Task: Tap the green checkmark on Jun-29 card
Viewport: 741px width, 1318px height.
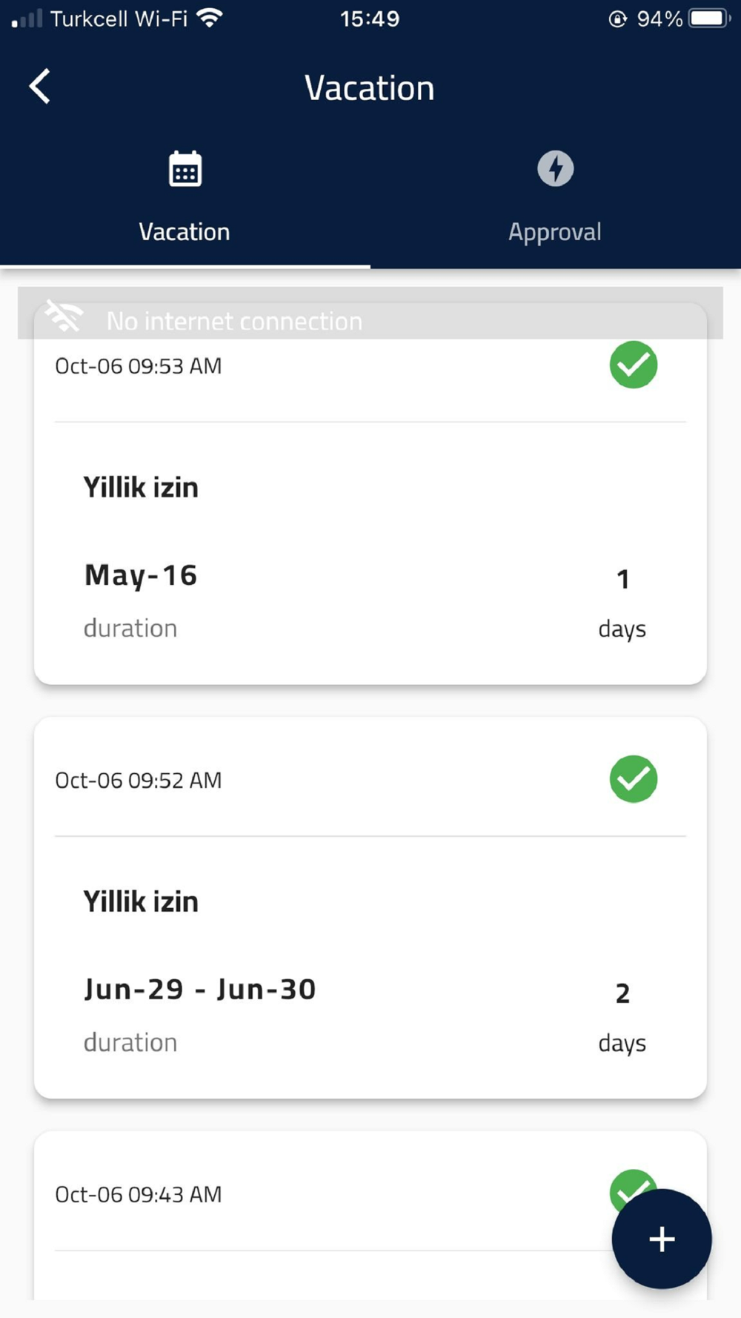Action: pos(633,779)
